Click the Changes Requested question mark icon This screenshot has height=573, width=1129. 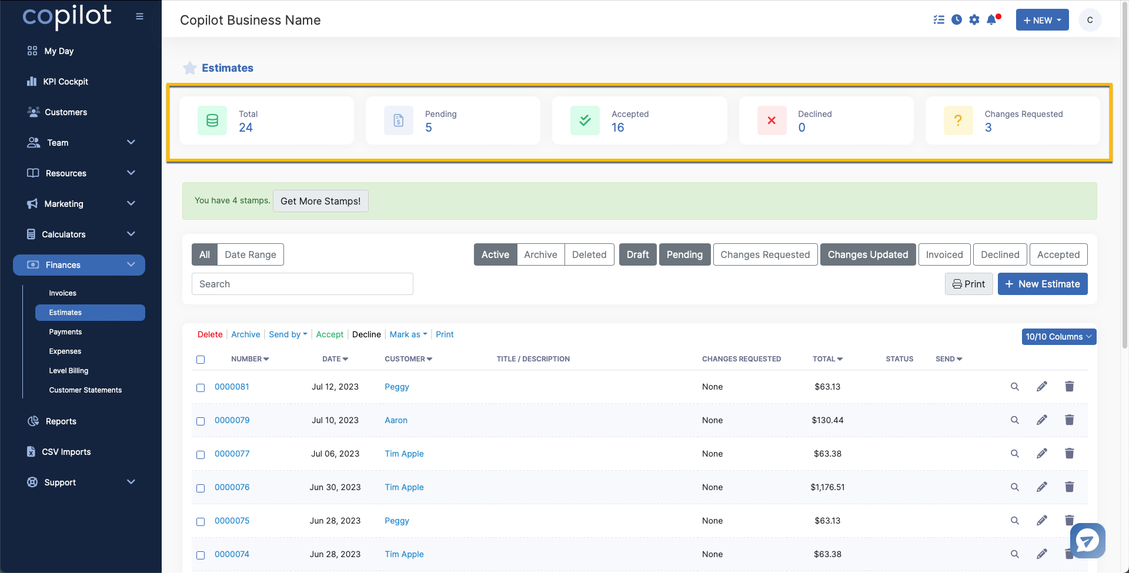point(958,120)
